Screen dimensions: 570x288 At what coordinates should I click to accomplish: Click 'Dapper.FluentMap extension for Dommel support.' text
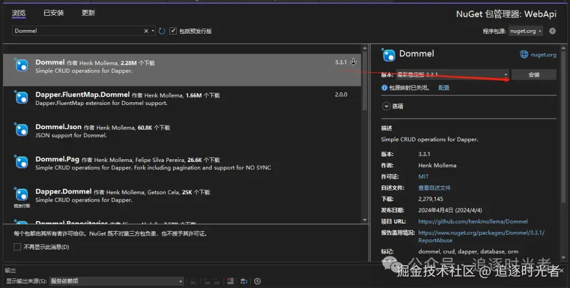tap(101, 103)
